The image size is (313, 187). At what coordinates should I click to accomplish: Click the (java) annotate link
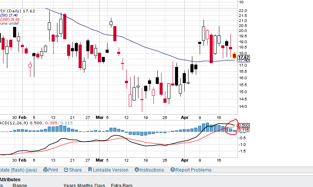pos(31,170)
